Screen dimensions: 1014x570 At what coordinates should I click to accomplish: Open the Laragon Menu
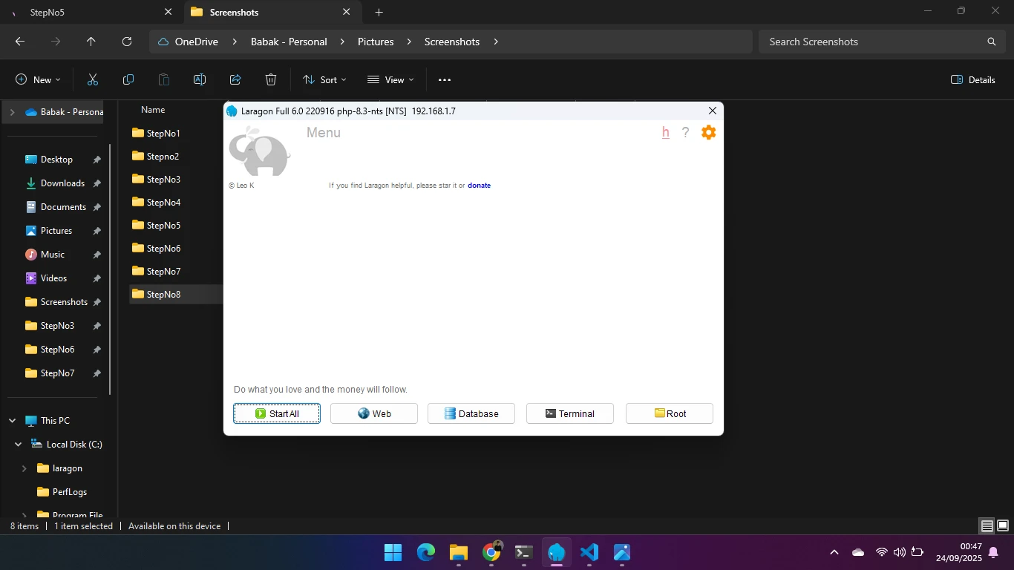coord(324,133)
